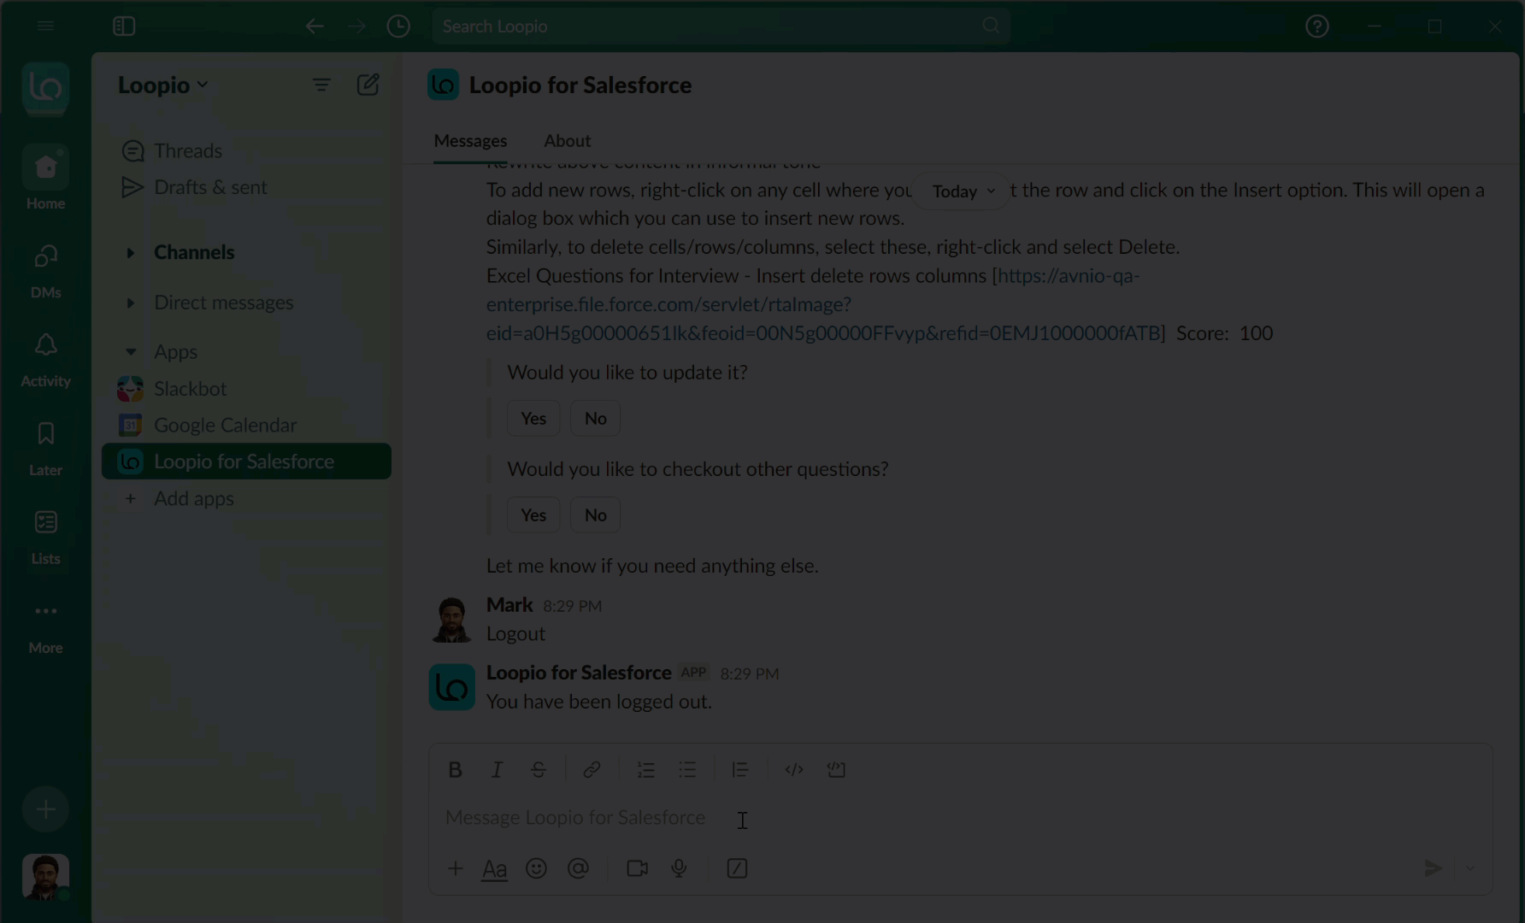Collapse the Apps section
Viewport: 1525px width, 923px height.
[x=131, y=351]
